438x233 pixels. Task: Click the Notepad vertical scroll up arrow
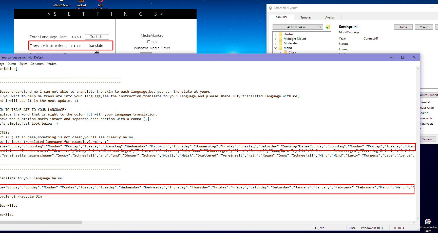click(418, 69)
